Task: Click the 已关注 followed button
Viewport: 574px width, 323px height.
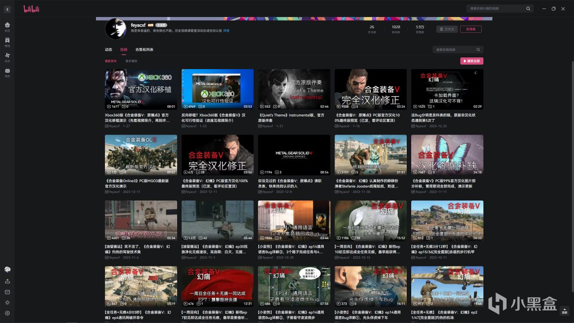Action: click(x=447, y=29)
